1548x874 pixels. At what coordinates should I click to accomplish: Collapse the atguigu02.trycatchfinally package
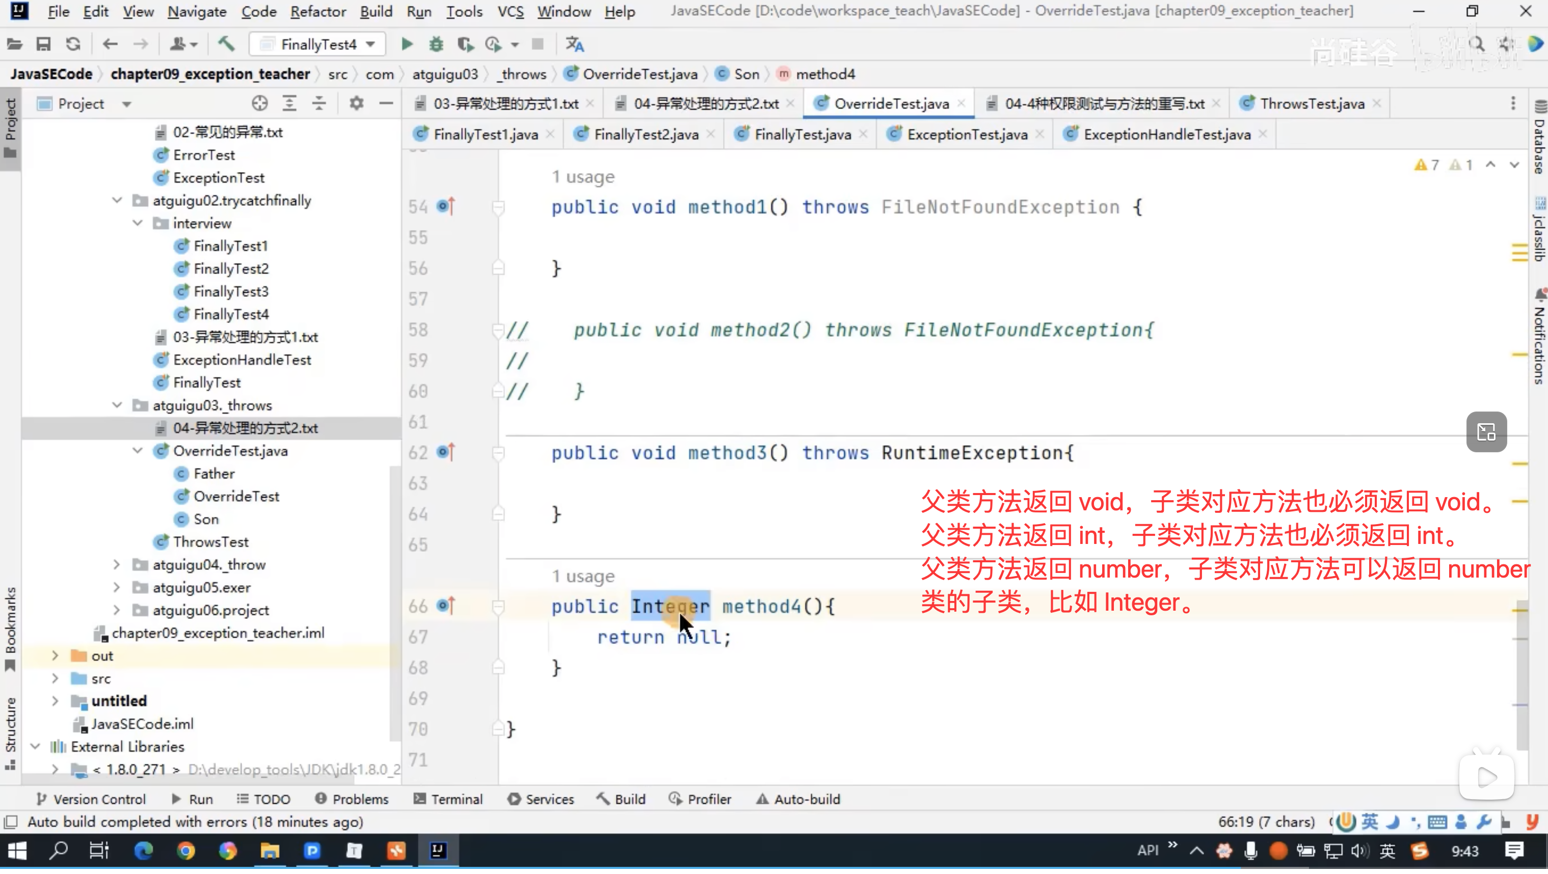click(117, 201)
